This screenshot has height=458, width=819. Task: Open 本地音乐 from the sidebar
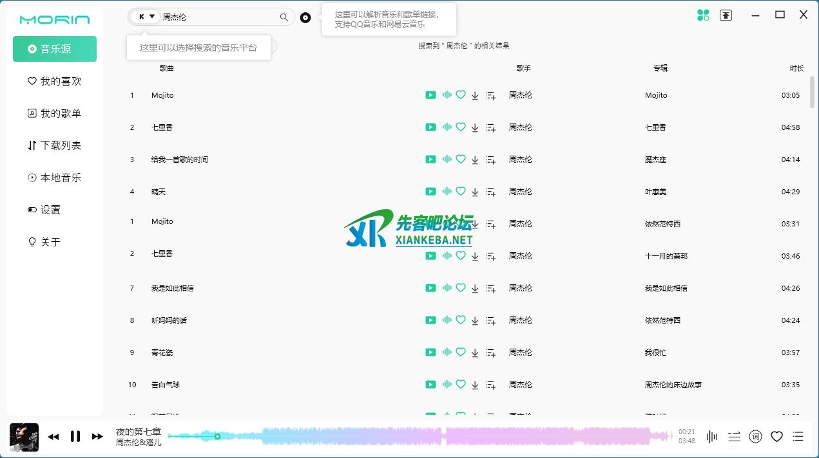55,178
